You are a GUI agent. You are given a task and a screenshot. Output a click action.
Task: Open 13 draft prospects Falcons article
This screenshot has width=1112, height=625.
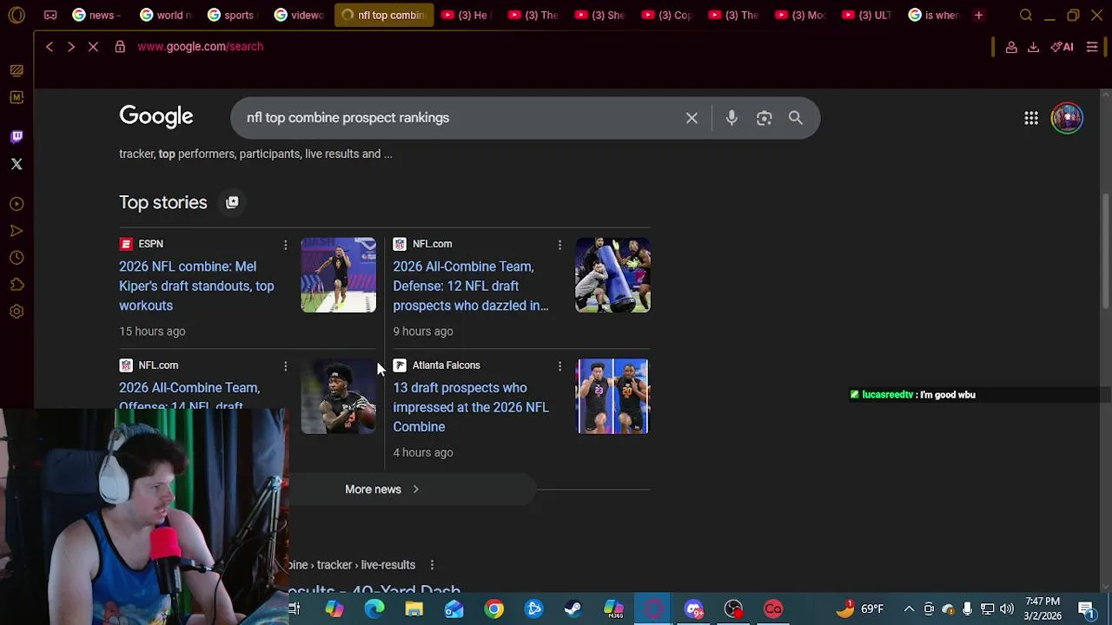tap(470, 407)
